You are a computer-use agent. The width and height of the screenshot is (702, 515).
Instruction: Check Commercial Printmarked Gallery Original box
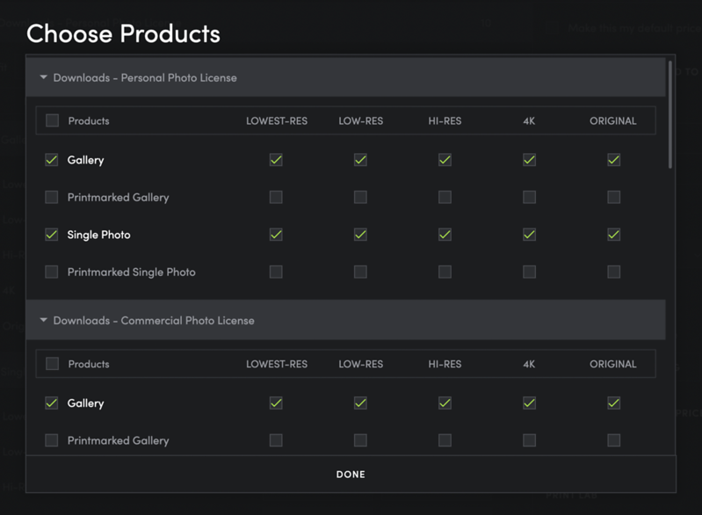point(614,440)
